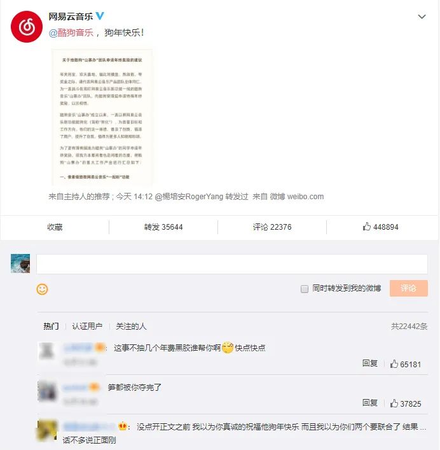Click the orange 评论 submit button
Viewport: 440px width, 450px height.
tap(408, 288)
